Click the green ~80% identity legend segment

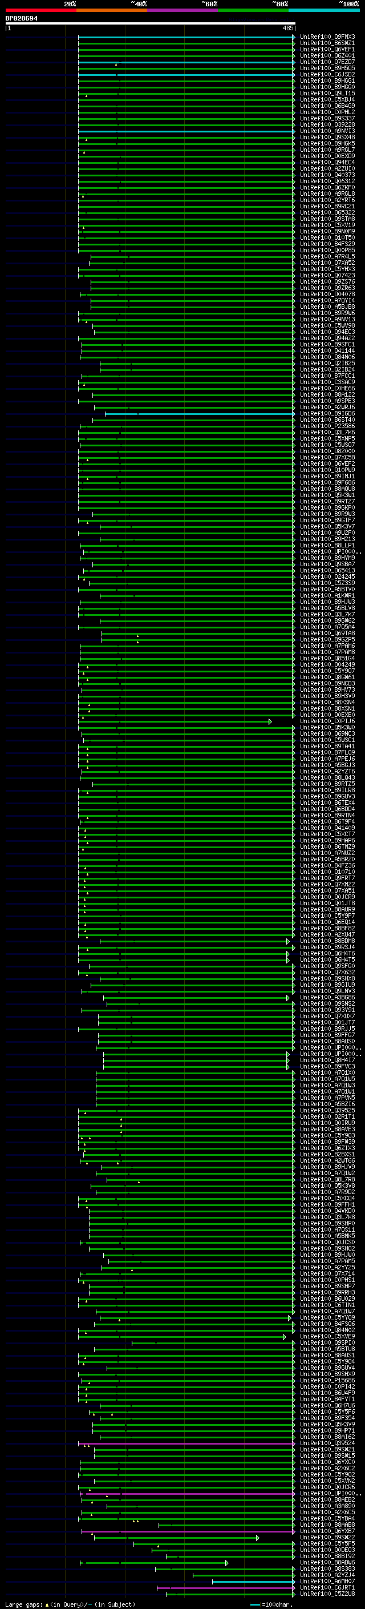(253, 11)
